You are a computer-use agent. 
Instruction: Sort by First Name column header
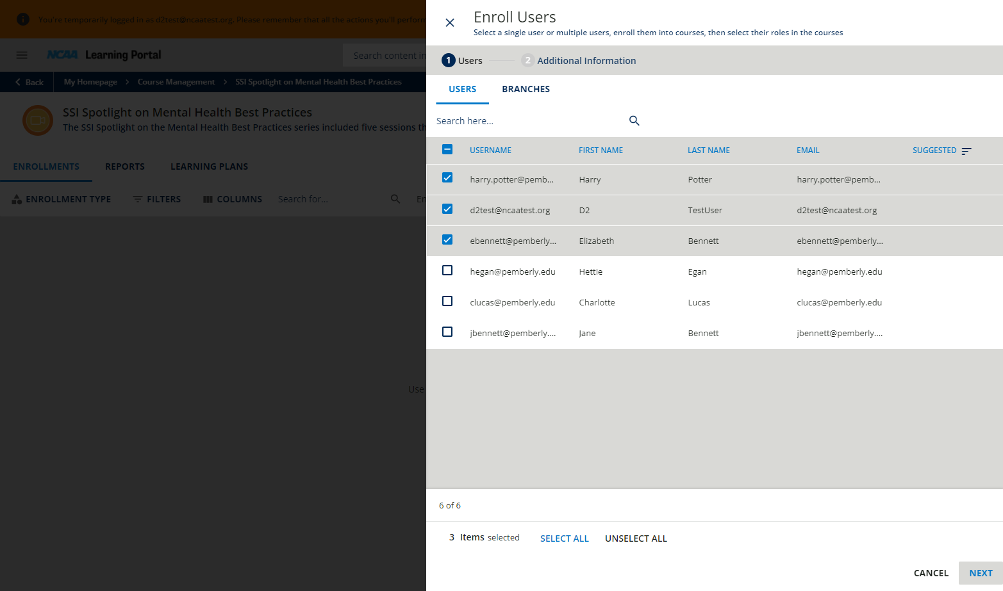point(601,150)
